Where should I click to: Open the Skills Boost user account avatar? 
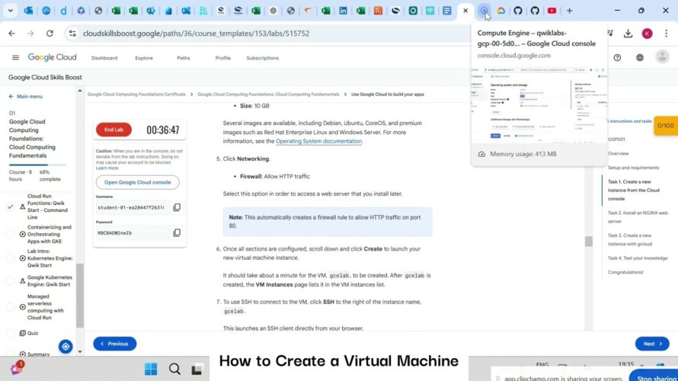coord(662,56)
